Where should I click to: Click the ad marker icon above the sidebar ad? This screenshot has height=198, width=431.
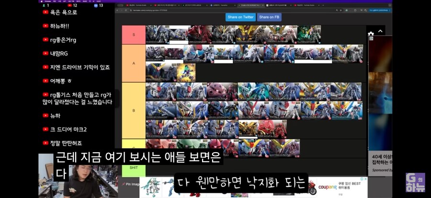(x=371, y=38)
